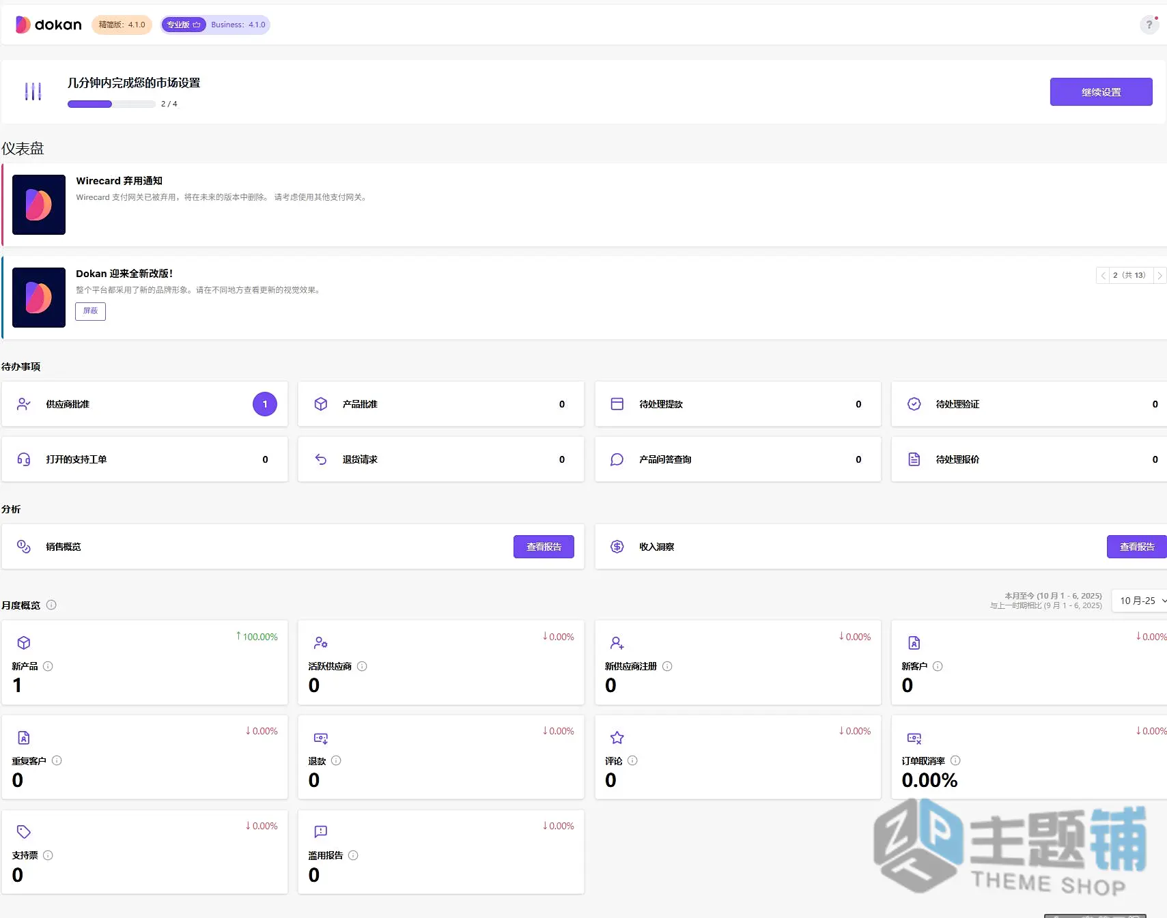This screenshot has height=918, width=1167.
Task: Show info tooltip beside 滥用报告
Action: pyautogui.click(x=353, y=855)
